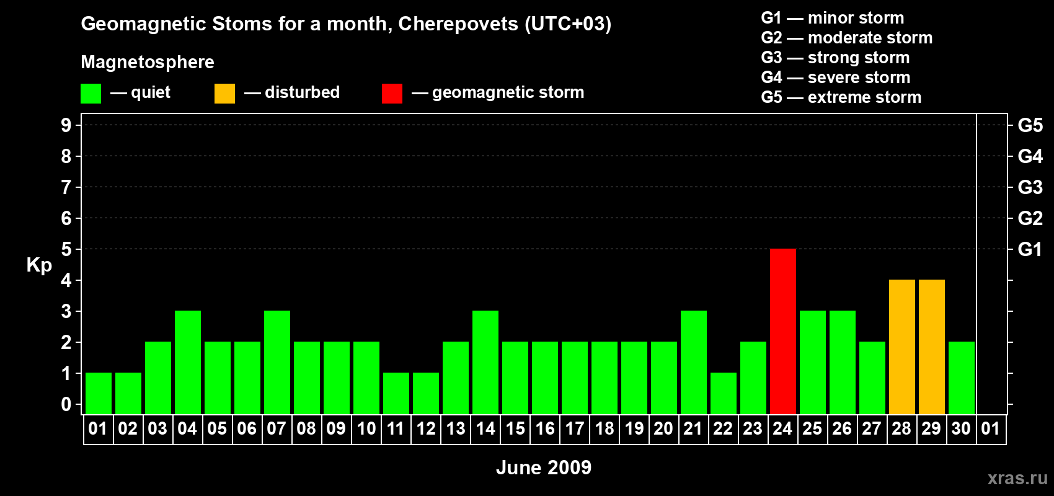Click the "— geomagnetic storm" legend label
1054x496 pixels.
pyautogui.click(x=498, y=92)
